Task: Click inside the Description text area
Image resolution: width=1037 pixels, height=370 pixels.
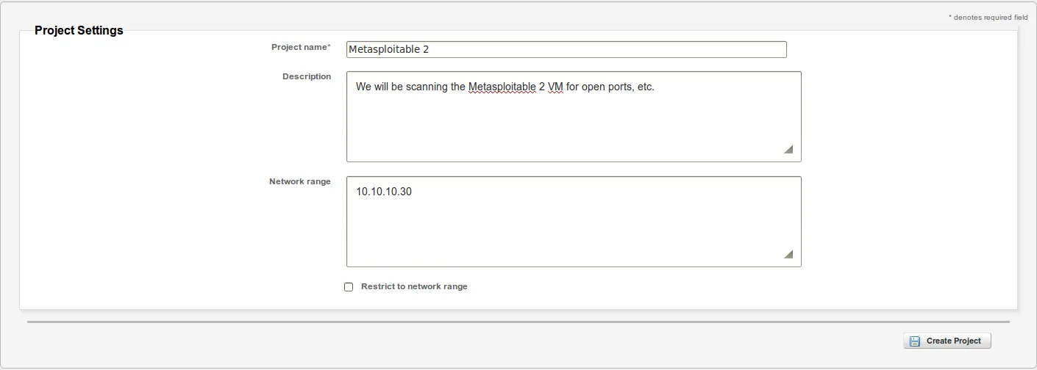Action: pos(573,125)
